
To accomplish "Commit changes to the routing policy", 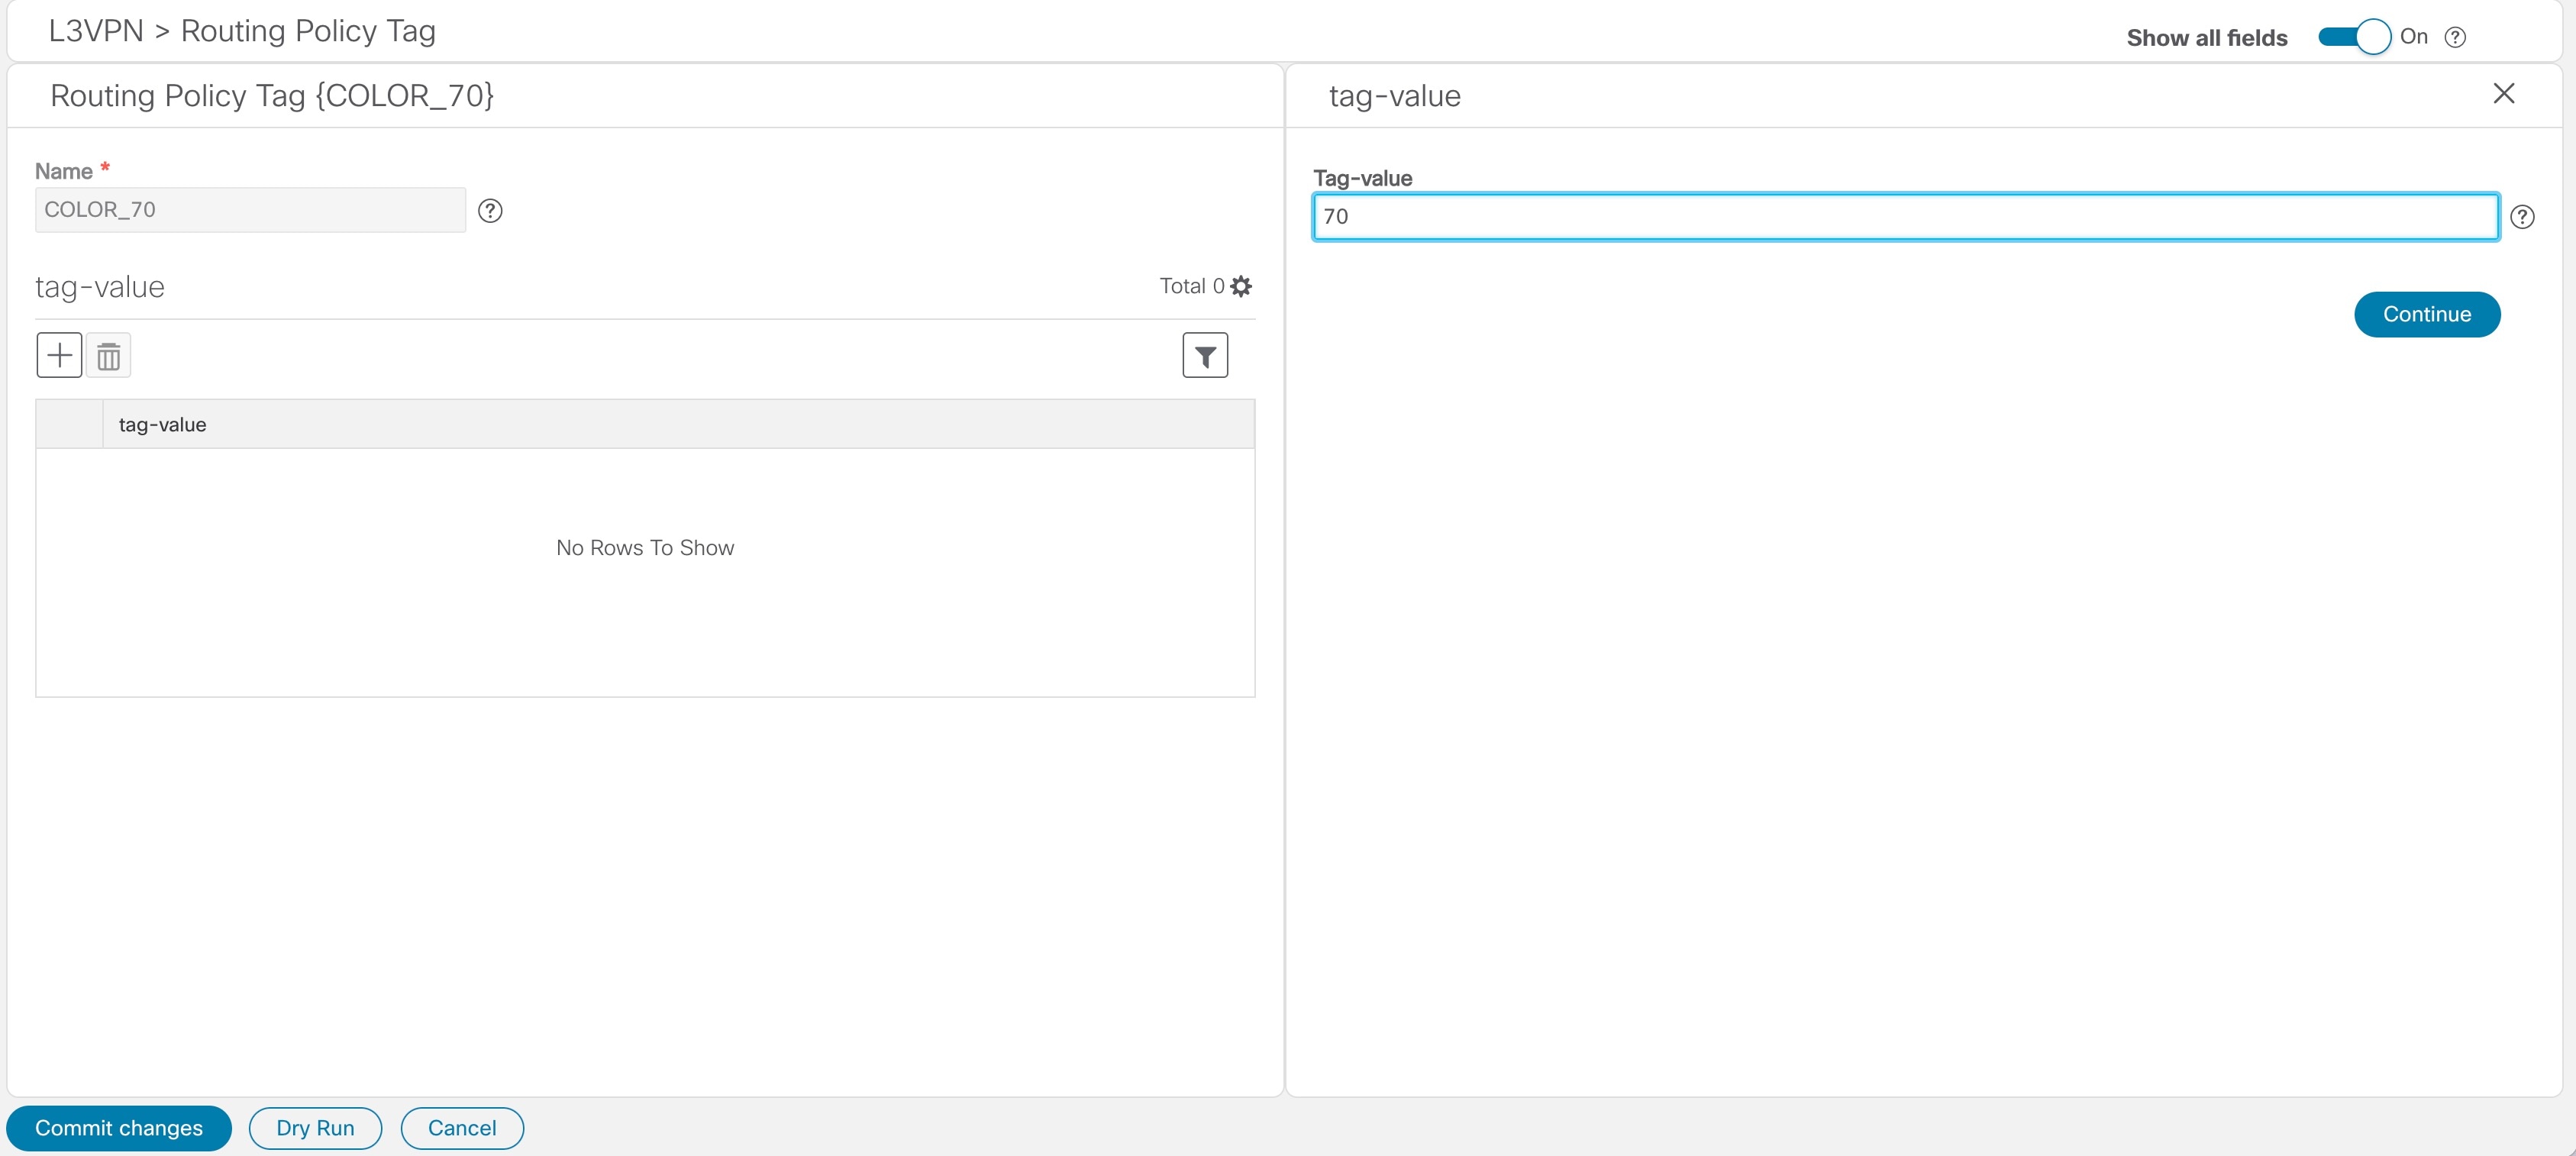I will [x=118, y=1127].
